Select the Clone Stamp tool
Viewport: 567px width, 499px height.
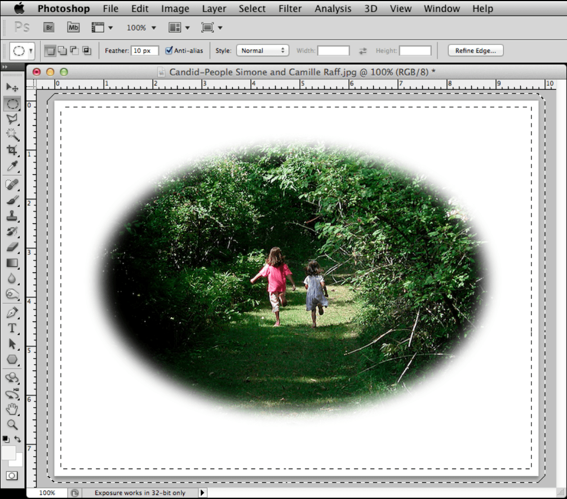[x=12, y=216]
